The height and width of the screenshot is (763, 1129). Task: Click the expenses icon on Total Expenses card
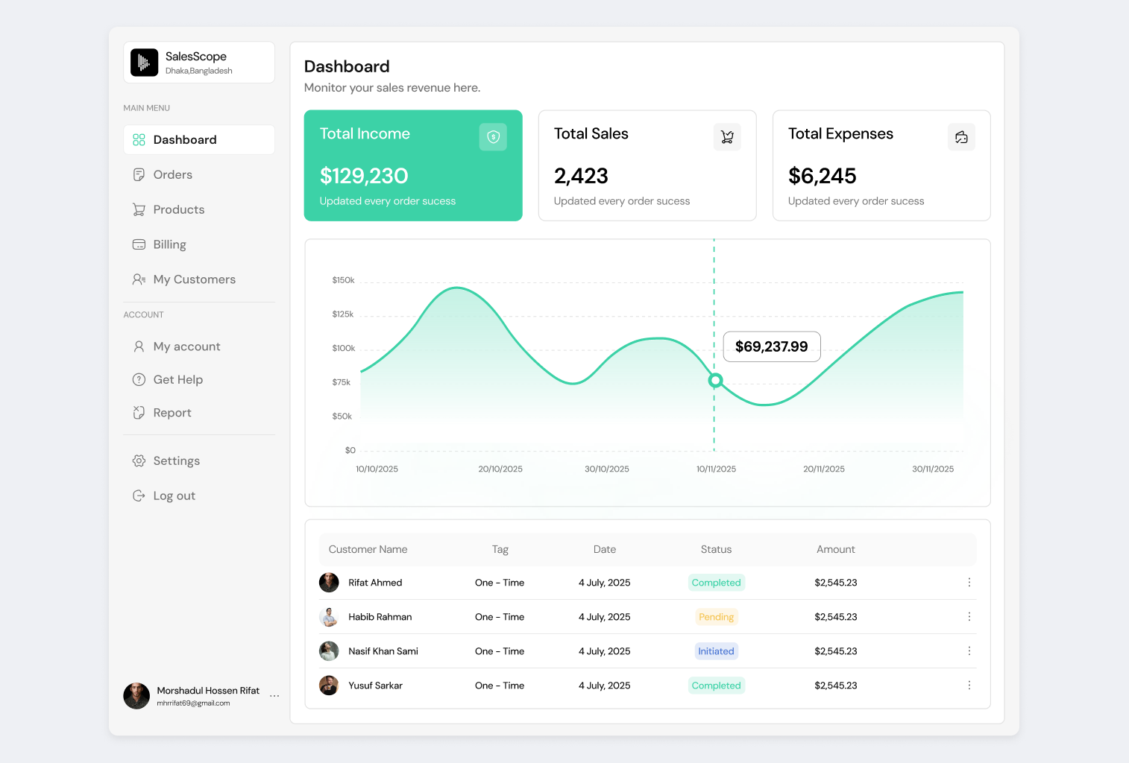[961, 136]
